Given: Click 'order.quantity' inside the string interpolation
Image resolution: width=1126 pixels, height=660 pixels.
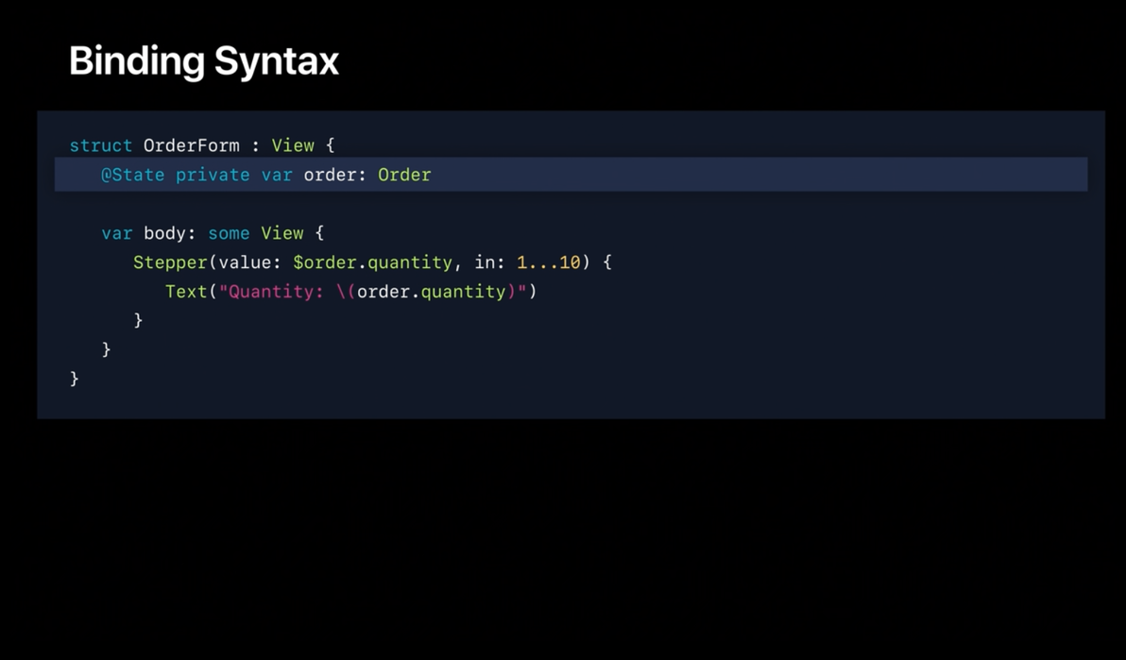Looking at the screenshot, I should click(x=431, y=292).
